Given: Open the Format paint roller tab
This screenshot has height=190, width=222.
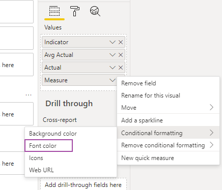Looking at the screenshot, I should 75,11.
